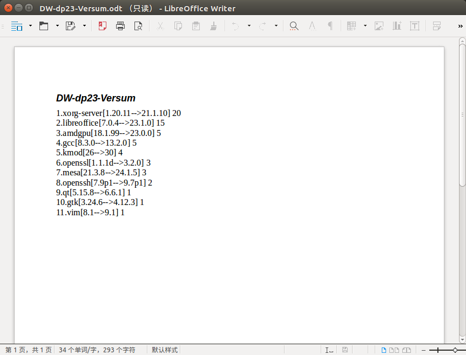
Task: Select the Clone Formatting brush
Action: tap(213, 26)
